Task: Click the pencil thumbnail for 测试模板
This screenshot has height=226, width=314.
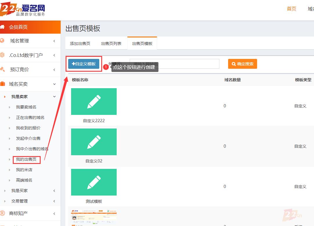Action: 94,182
